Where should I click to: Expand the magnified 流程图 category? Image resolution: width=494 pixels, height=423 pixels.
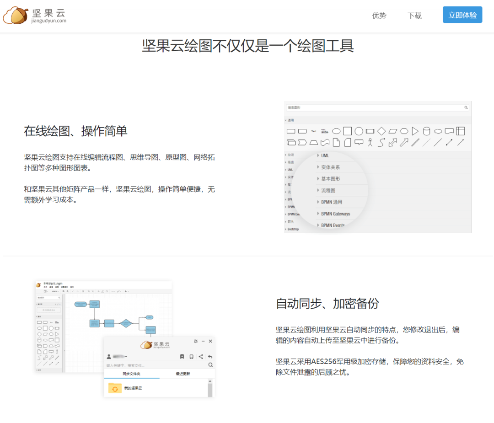327,191
